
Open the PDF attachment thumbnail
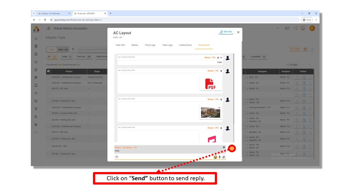210,83
